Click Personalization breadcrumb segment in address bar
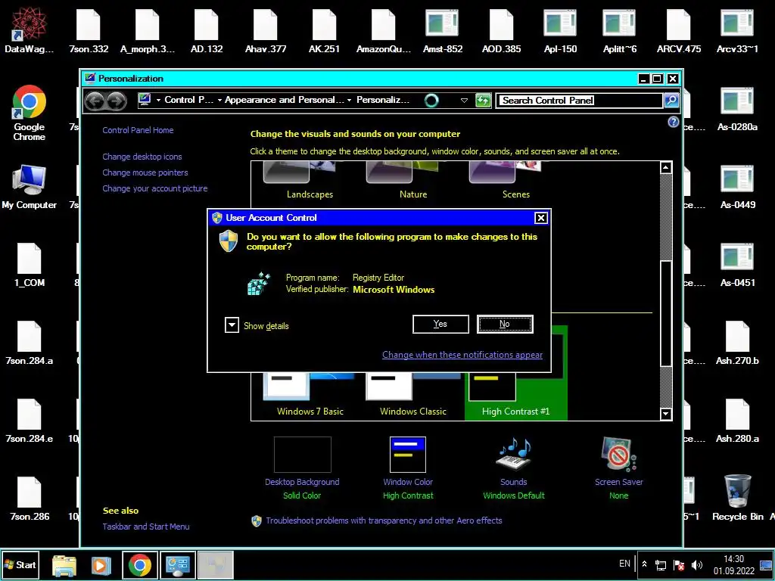 point(383,100)
